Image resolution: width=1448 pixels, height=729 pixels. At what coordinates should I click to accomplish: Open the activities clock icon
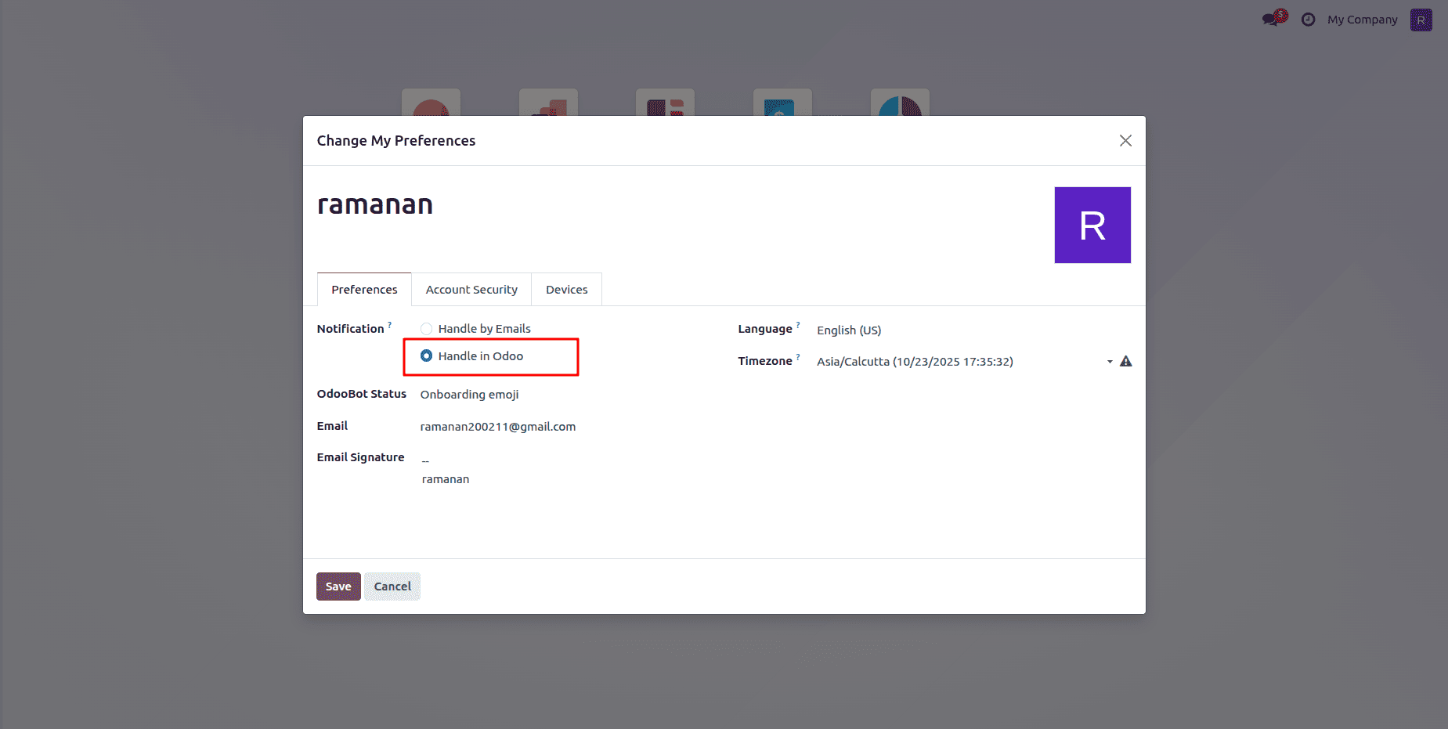click(1308, 19)
